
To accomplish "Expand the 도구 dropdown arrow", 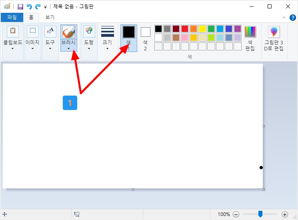I will 50,49.
